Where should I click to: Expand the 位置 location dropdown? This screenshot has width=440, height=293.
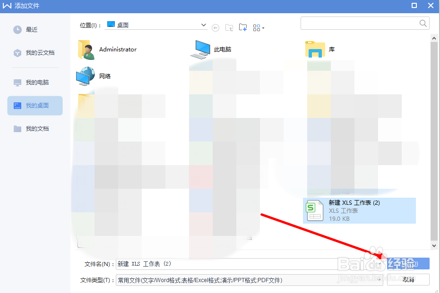[x=203, y=25]
